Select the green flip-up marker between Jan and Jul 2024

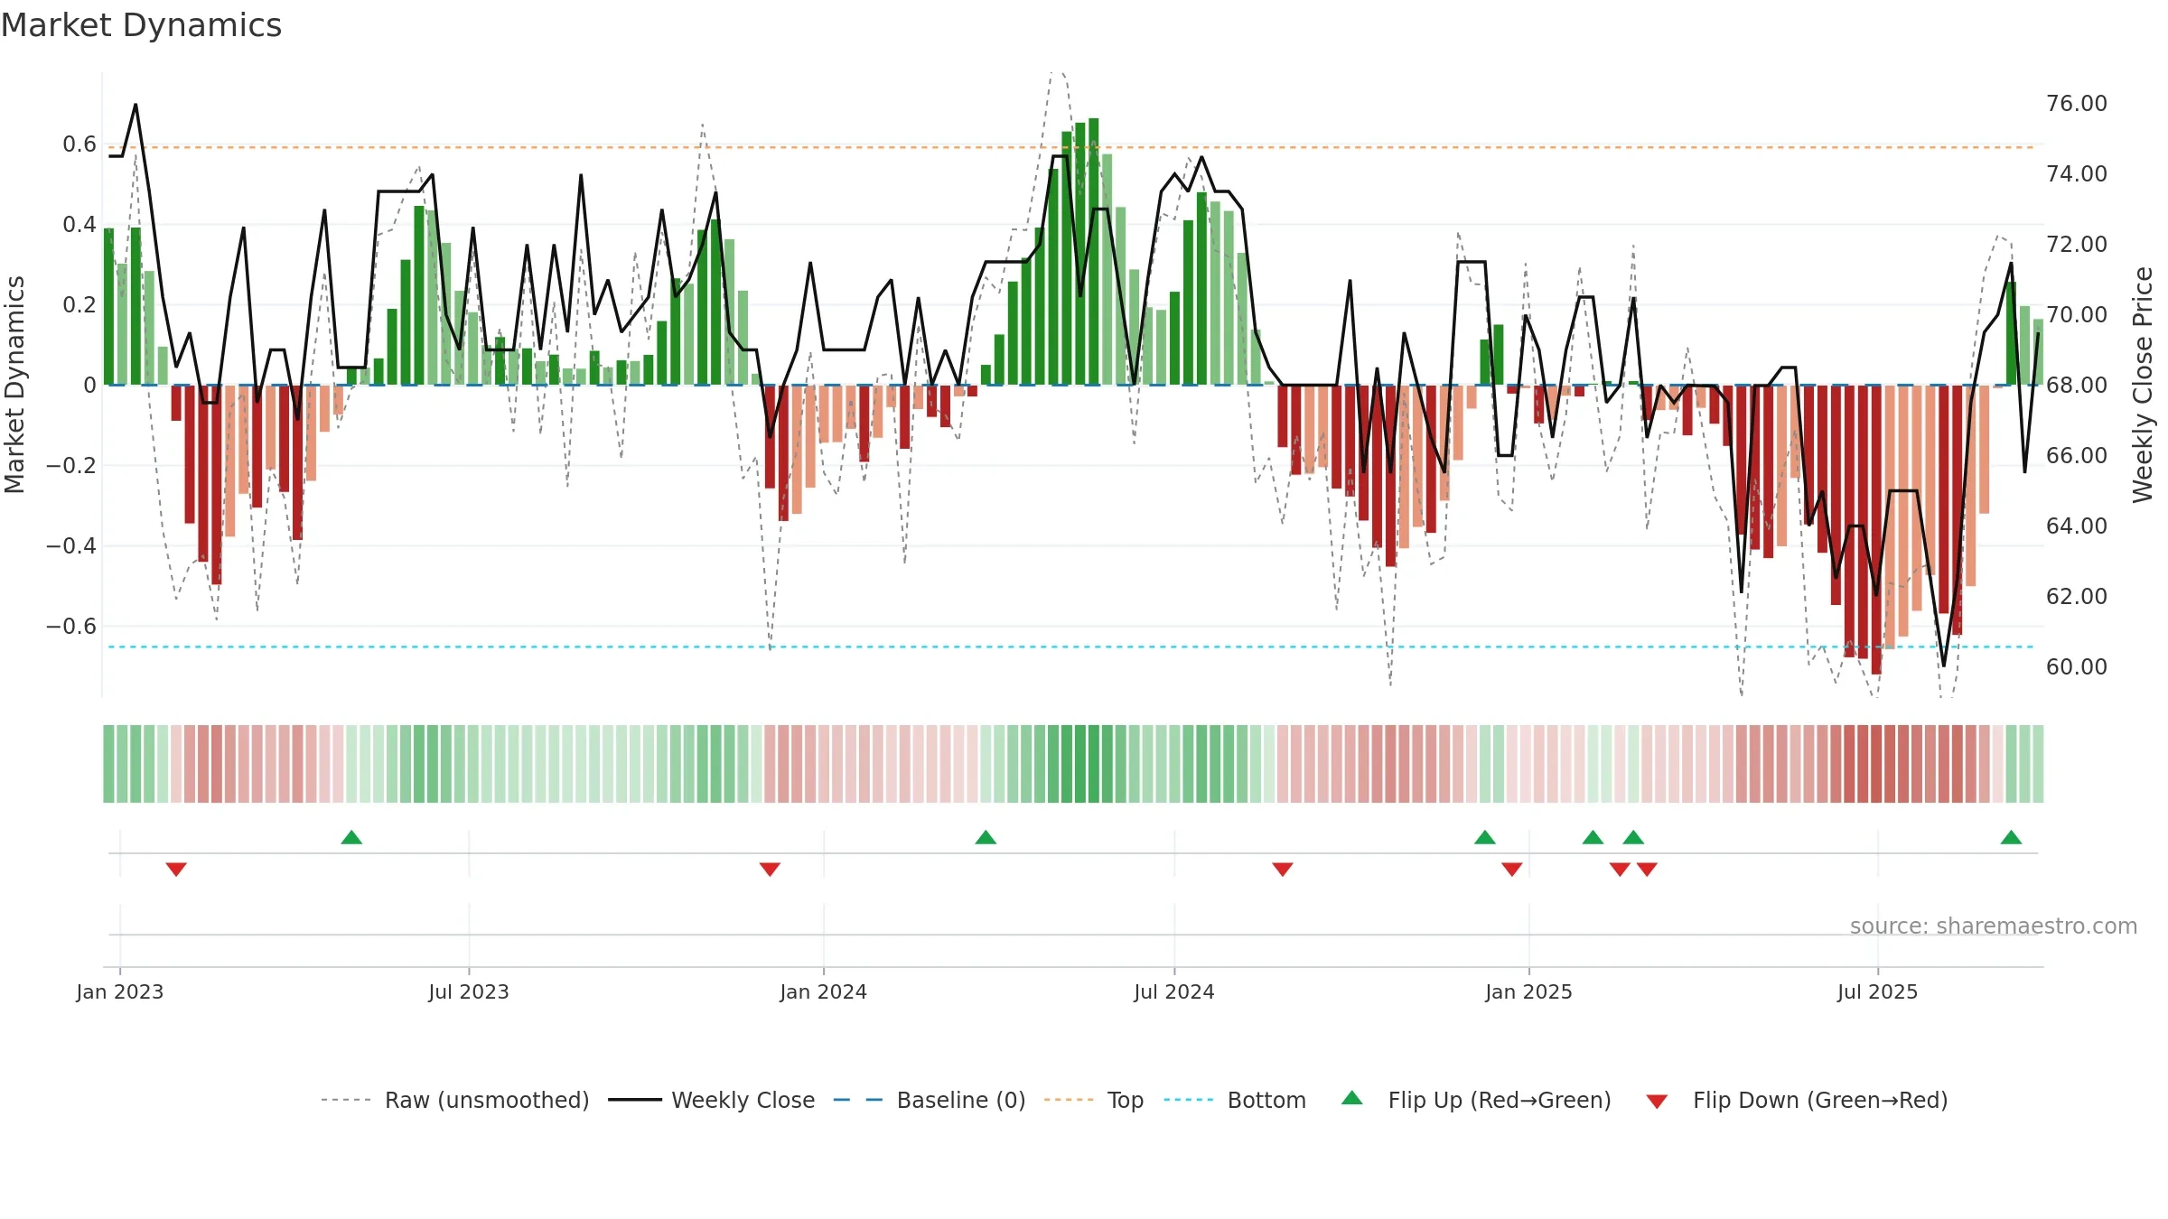pyautogui.click(x=986, y=837)
